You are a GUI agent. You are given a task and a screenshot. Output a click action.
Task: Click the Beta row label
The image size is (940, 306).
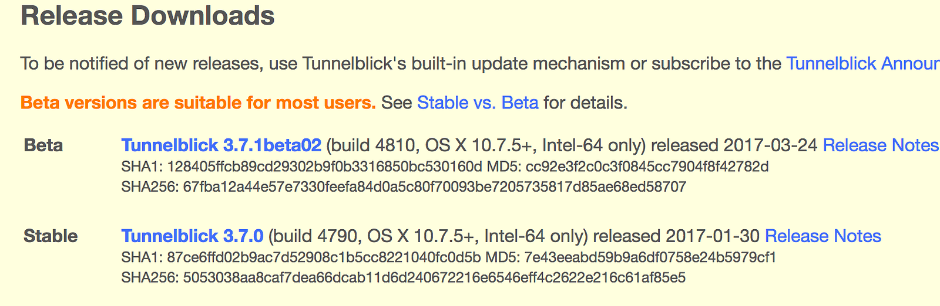pos(43,145)
